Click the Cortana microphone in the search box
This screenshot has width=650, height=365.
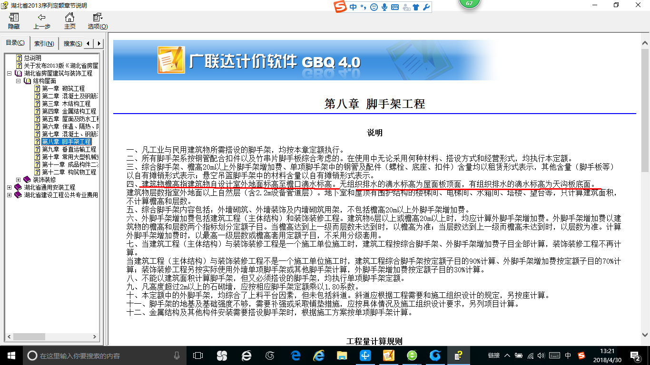pyautogui.click(x=177, y=355)
